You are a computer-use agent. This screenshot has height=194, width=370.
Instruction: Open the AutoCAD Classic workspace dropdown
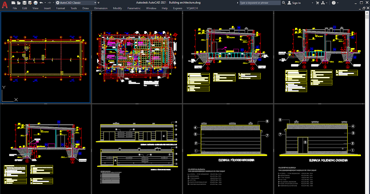coord(95,3)
